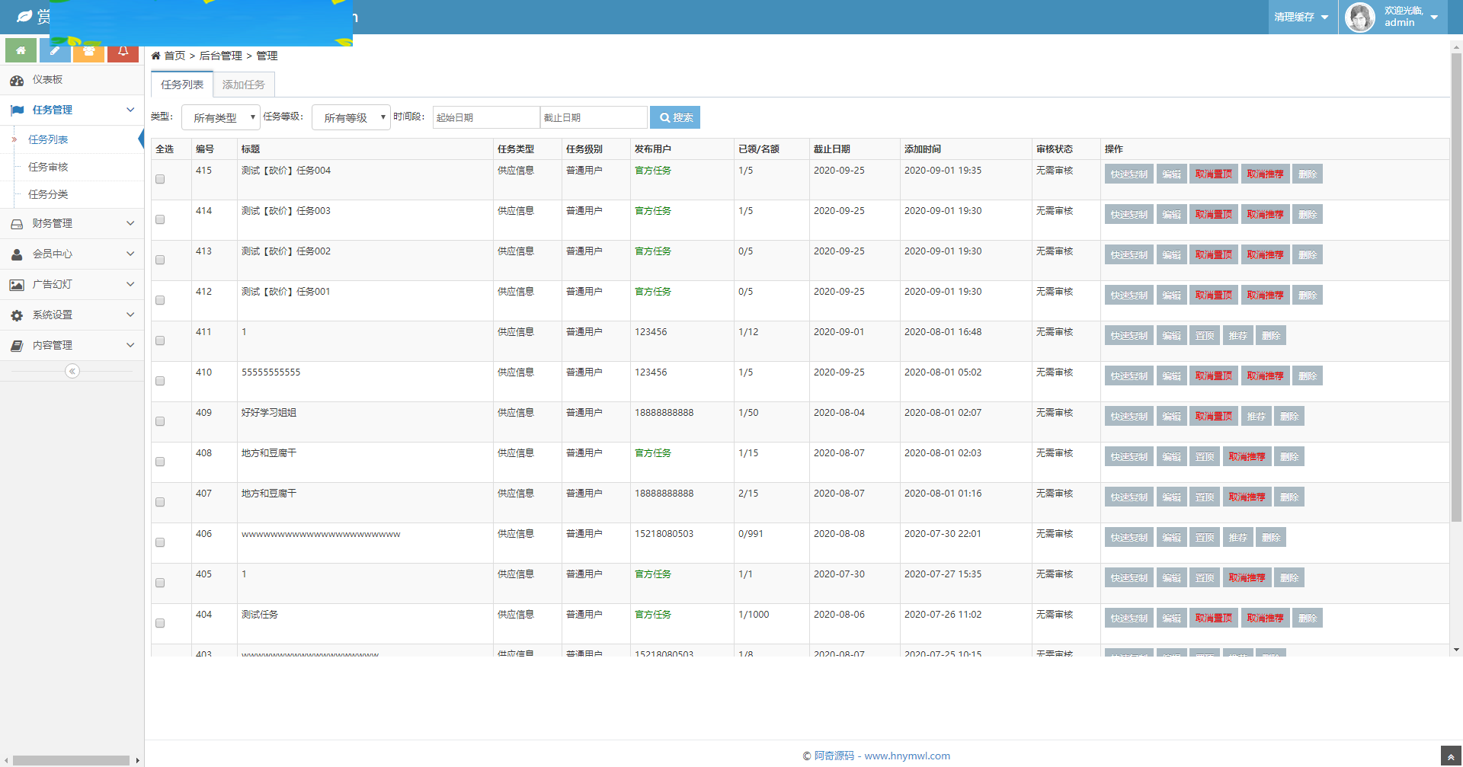Screen dimensions: 1463x767
Task: Open the 所有等级 task level dropdown
Action: pyautogui.click(x=351, y=117)
